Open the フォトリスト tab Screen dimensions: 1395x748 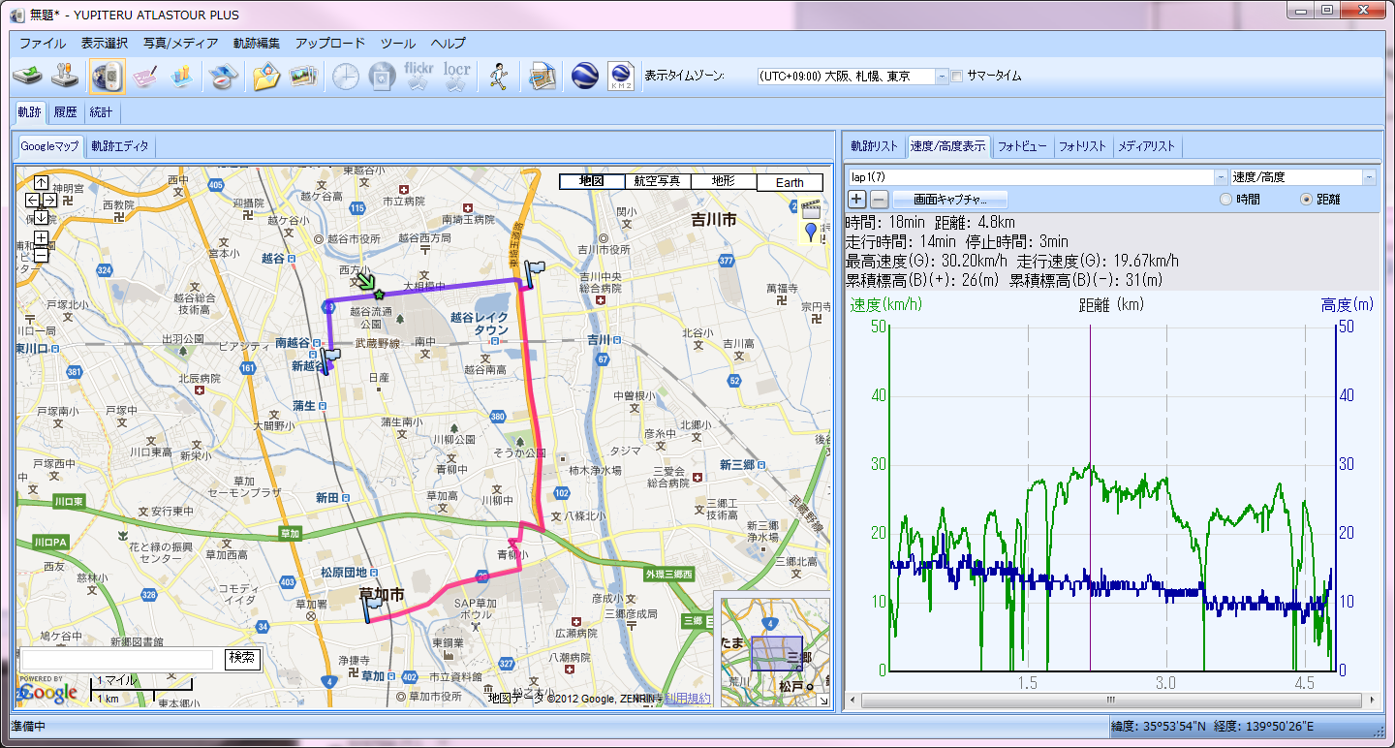(x=1082, y=146)
